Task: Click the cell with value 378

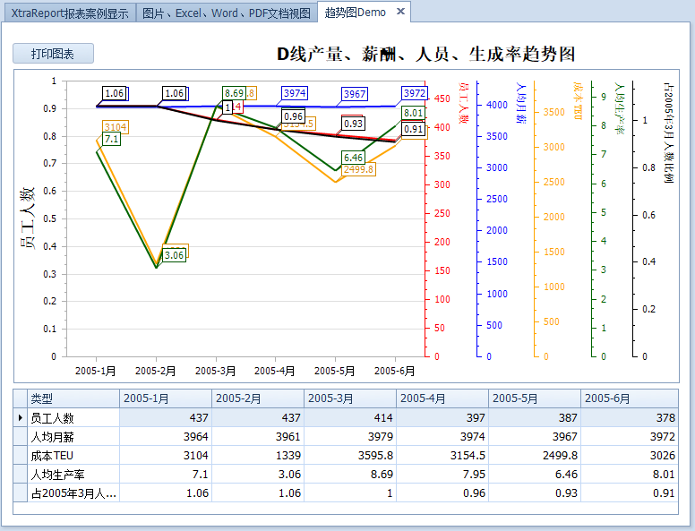Action: tap(630, 417)
